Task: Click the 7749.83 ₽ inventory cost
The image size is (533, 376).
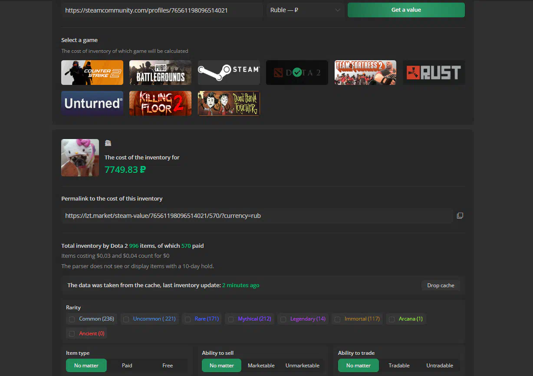Action: [x=125, y=169]
